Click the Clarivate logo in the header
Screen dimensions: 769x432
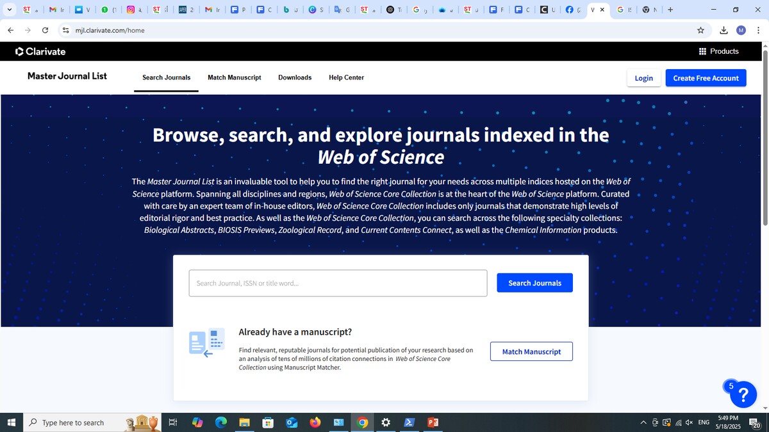40,51
